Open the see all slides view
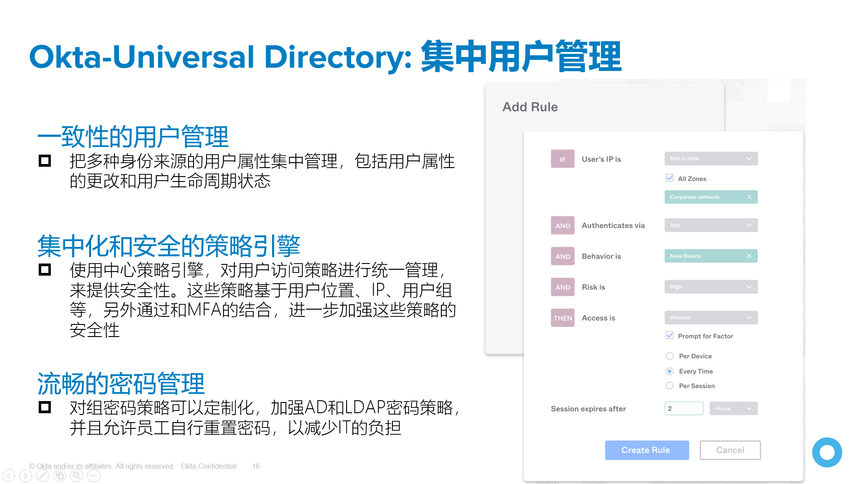 [60, 475]
